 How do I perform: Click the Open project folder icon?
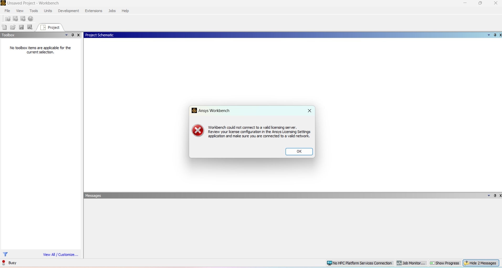13,27
